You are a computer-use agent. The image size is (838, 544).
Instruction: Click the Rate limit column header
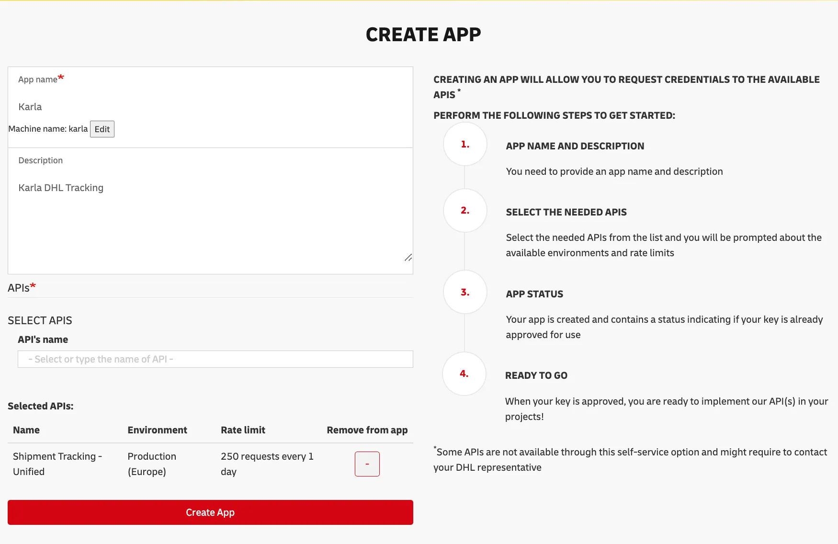click(x=243, y=430)
